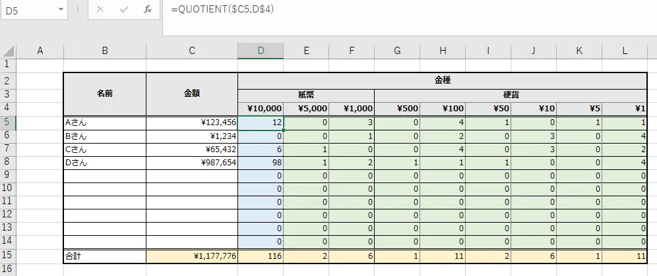
Task: Select column J header
Action: pyautogui.click(x=534, y=51)
